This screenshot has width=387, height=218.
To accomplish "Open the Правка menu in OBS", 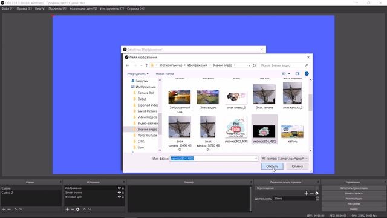I will tap(24, 8).
